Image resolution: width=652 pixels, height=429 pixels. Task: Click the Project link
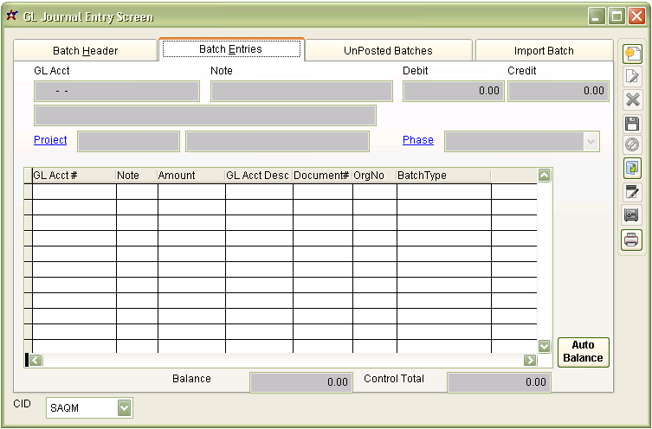(50, 140)
